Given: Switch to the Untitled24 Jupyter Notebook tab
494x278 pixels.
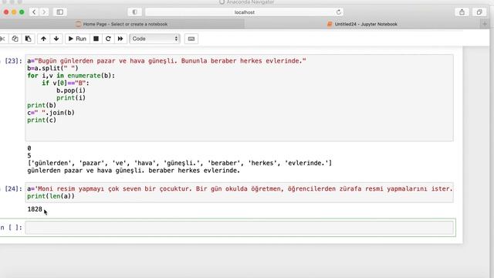Looking at the screenshot, I should [x=362, y=24].
